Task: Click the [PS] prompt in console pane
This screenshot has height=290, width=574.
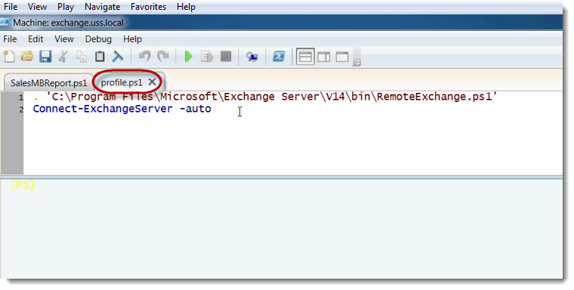Action: [23, 185]
